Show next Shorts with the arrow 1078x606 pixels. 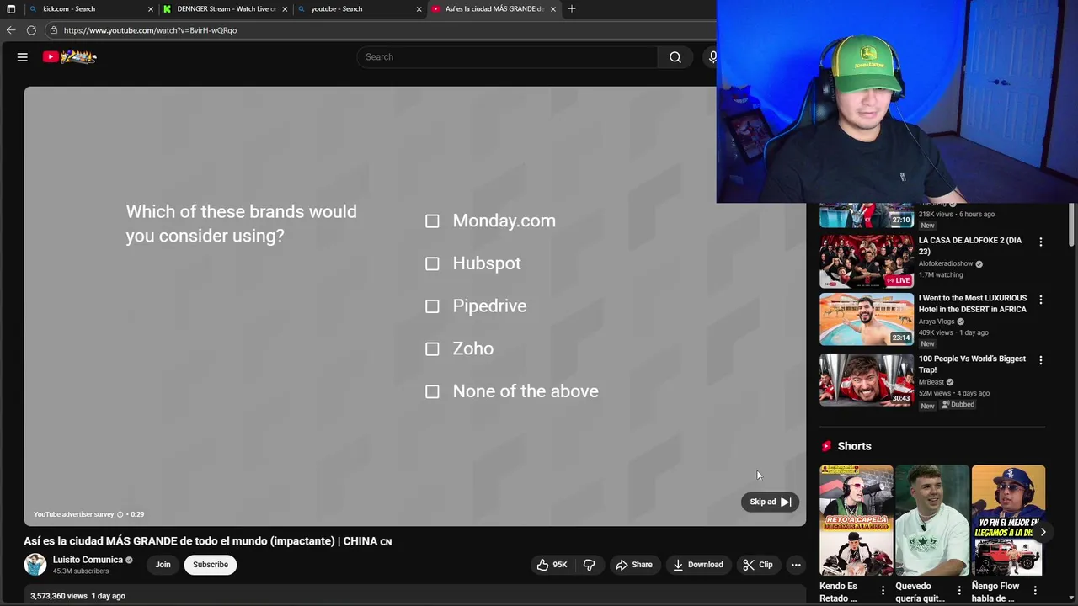point(1043,532)
